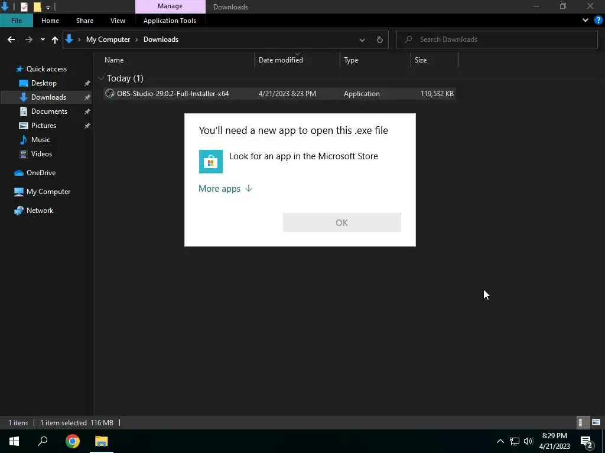Viewport: 605px width, 453px height.
Task: Open the View ribbon tab
Action: [x=118, y=21]
